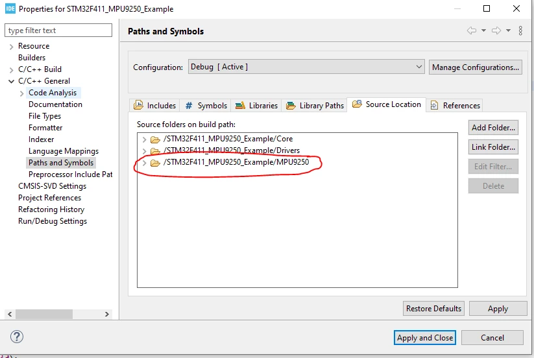Click the Core source folder icon
The width and height of the screenshot is (534, 358).
coord(155,139)
